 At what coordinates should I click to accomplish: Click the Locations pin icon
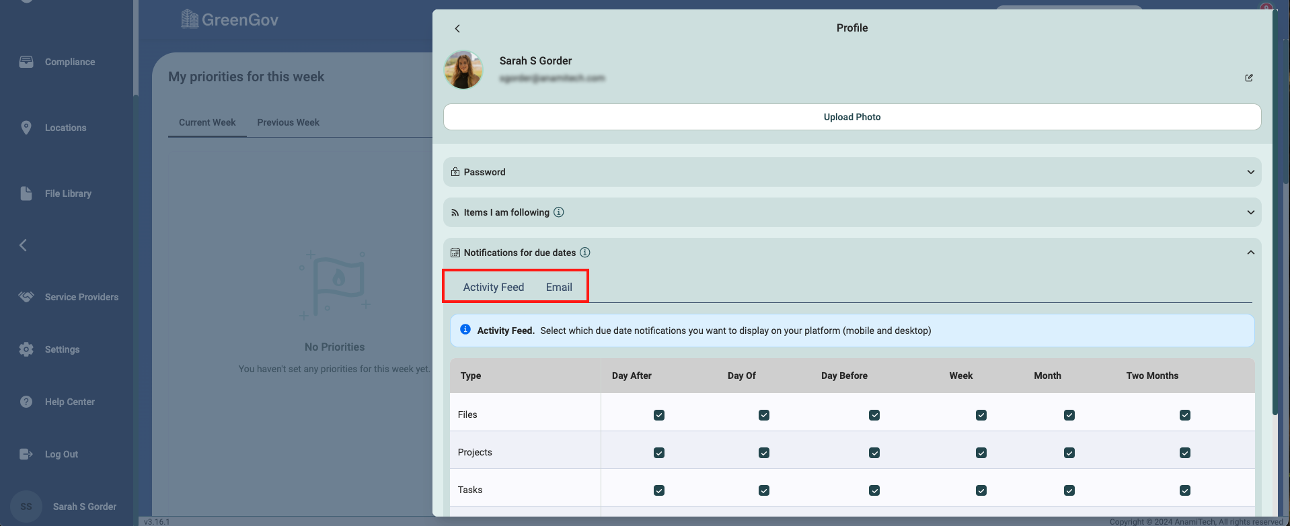pyautogui.click(x=26, y=128)
